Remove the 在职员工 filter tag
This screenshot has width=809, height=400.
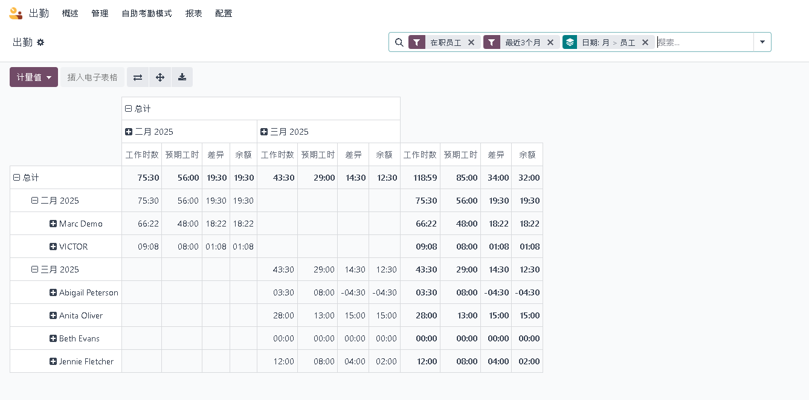tap(471, 42)
